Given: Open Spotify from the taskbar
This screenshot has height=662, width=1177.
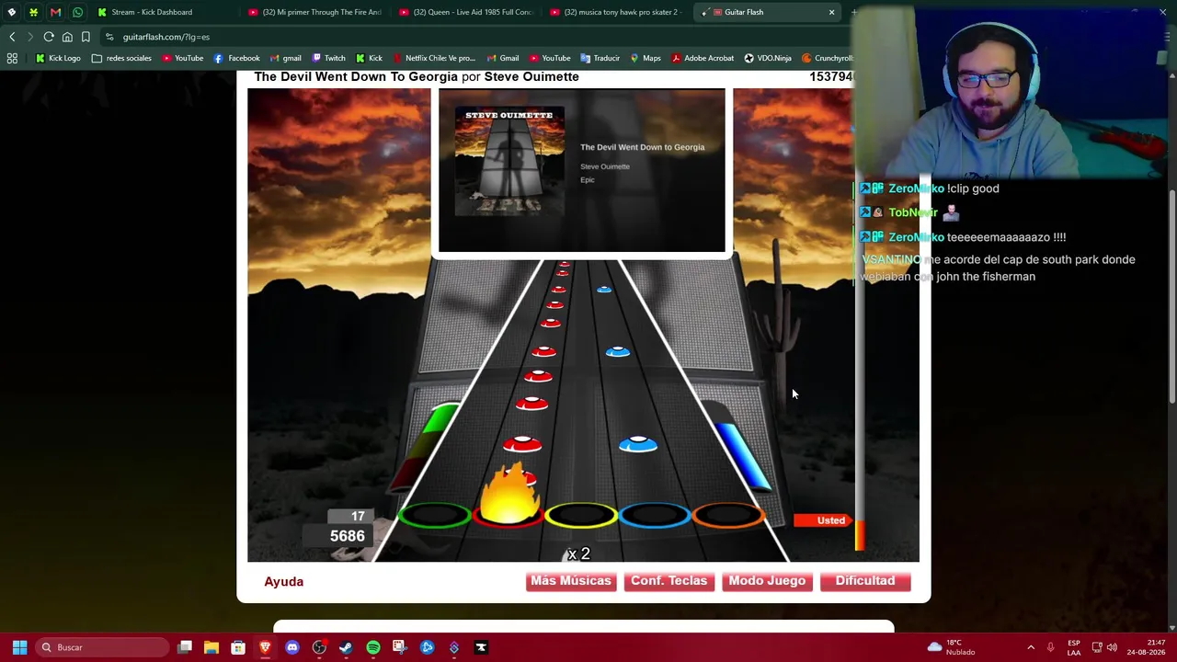Looking at the screenshot, I should [373, 647].
